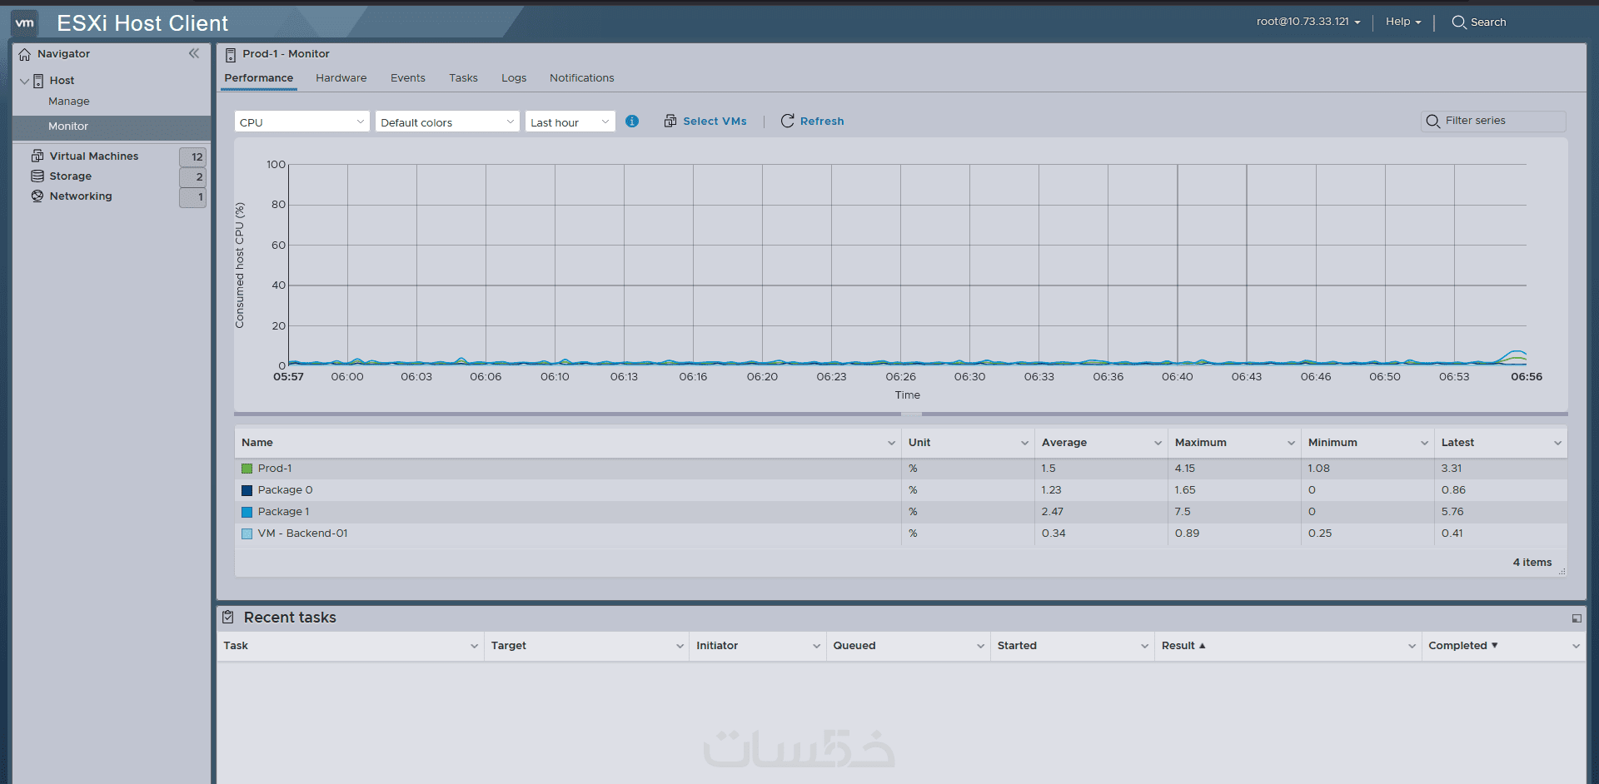Image resolution: width=1599 pixels, height=784 pixels.
Task: Click the Select VMs button
Action: click(705, 122)
